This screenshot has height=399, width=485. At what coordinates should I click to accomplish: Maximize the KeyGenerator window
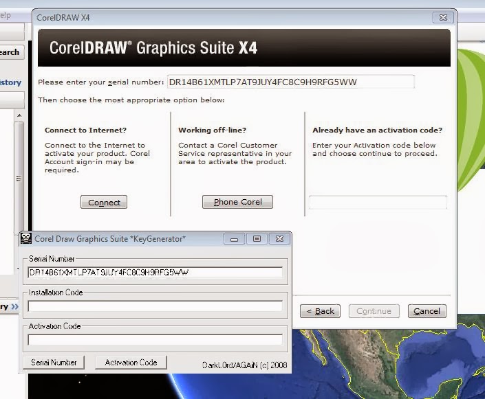point(257,239)
